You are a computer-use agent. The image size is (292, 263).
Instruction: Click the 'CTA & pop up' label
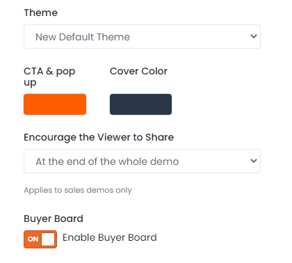[x=49, y=77]
